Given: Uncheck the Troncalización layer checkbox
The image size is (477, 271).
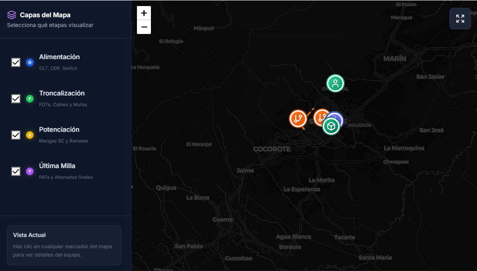Looking at the screenshot, I should 16,99.
